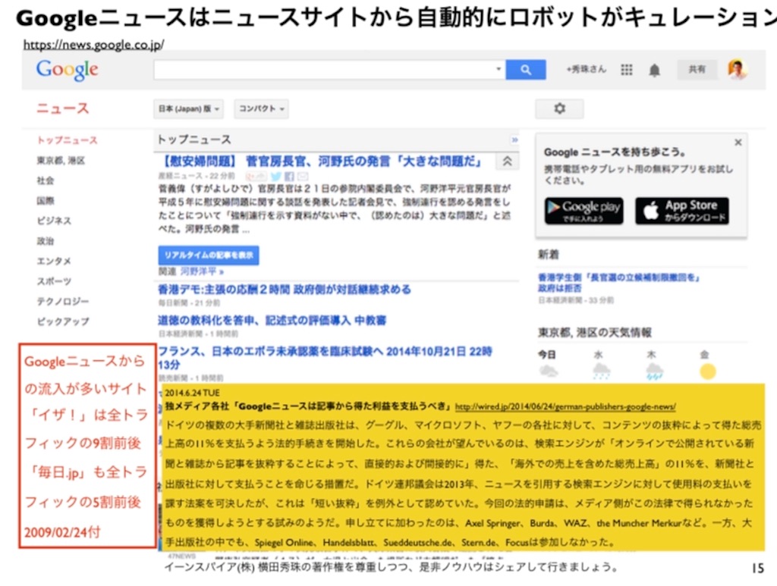Share top story via Facebook icon
The width and height of the screenshot is (777, 586).
(x=289, y=176)
